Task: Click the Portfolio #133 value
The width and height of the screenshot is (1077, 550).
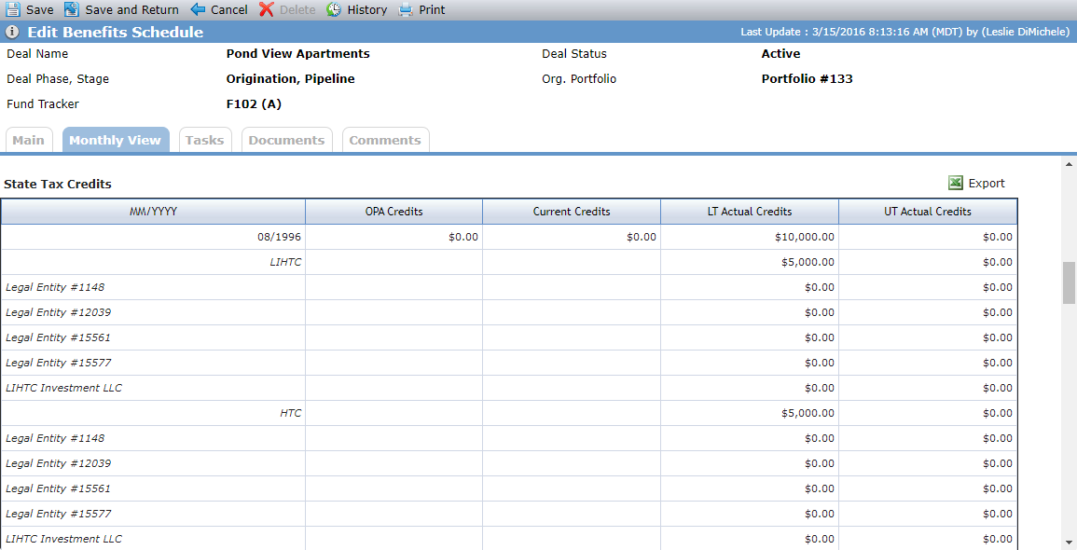Action: click(x=808, y=79)
